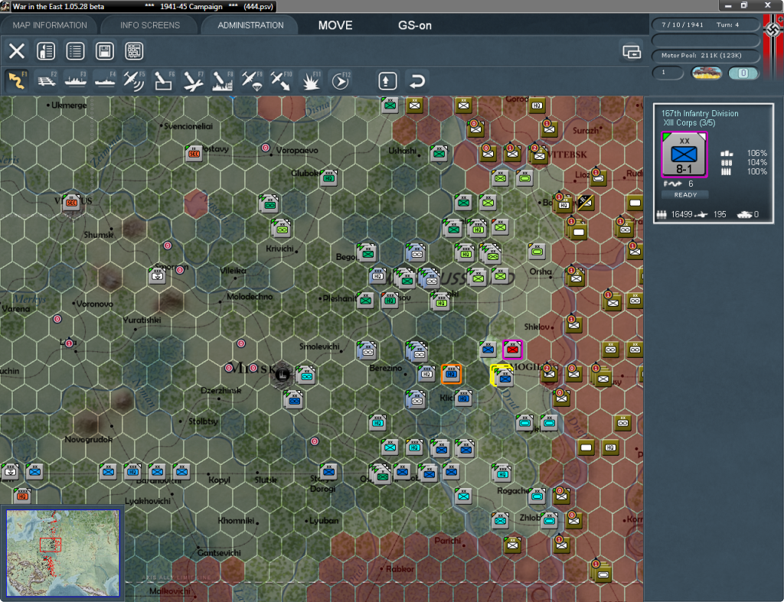This screenshot has height=602, width=784.
Task: Select the Move mode (F1) icon
Action: pos(17,80)
